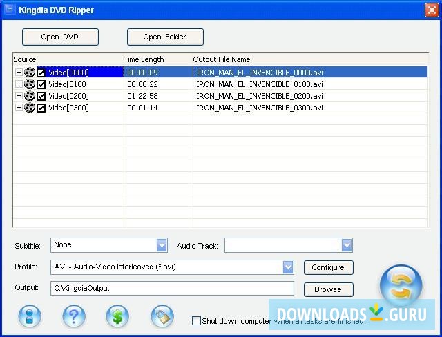
Task: Open the Profile format dropdown
Action: [288, 267]
